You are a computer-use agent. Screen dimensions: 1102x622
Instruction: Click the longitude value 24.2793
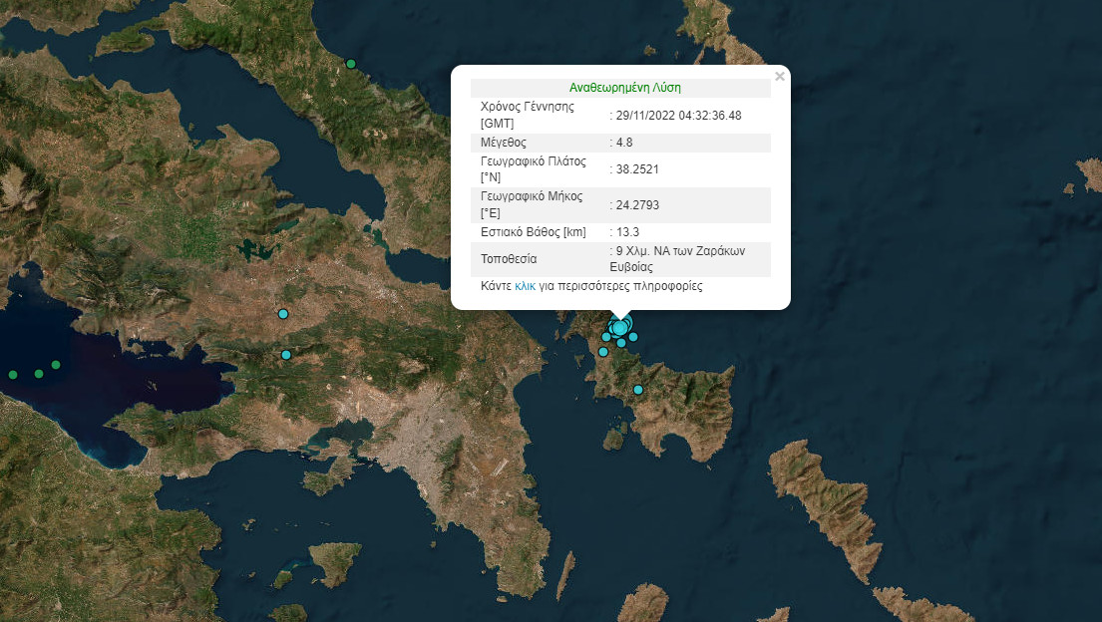tap(638, 205)
